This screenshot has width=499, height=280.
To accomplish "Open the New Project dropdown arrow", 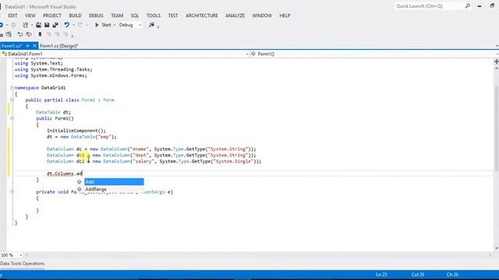I will click(x=32, y=25).
